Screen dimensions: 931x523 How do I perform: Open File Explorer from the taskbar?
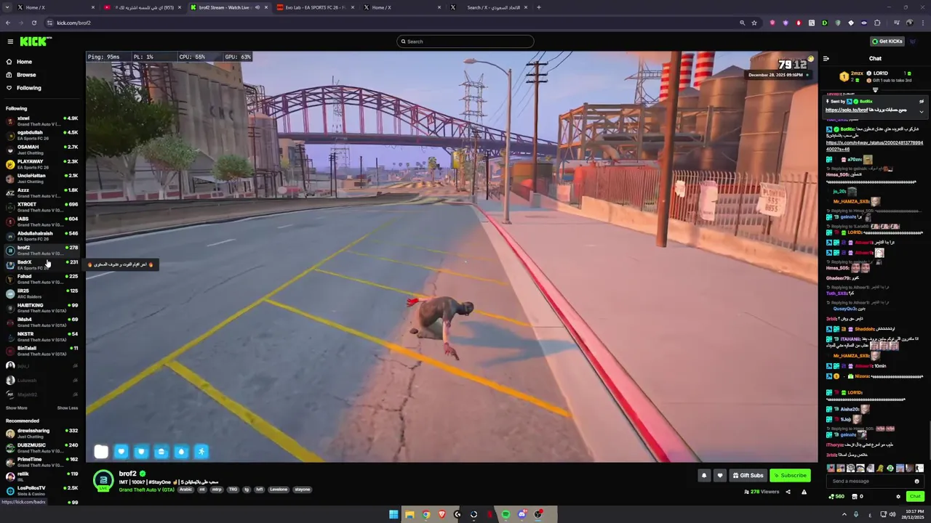(x=409, y=514)
